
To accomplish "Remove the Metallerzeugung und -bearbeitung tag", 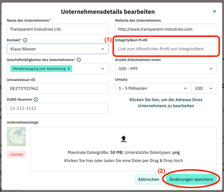I will pyautogui.click(x=69, y=69).
